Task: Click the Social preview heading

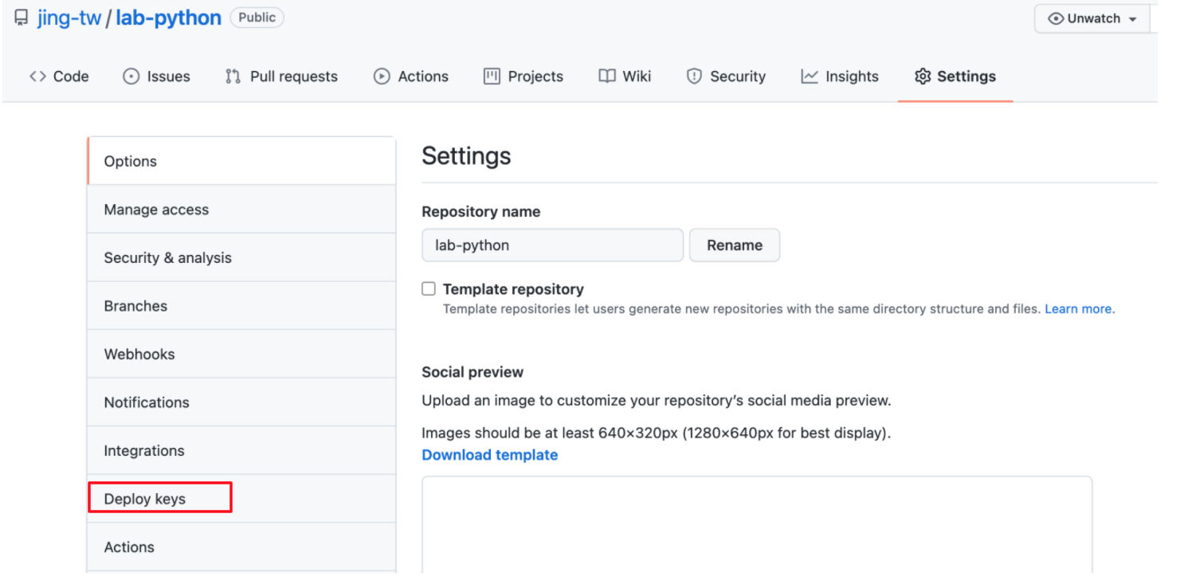Action: point(472,372)
